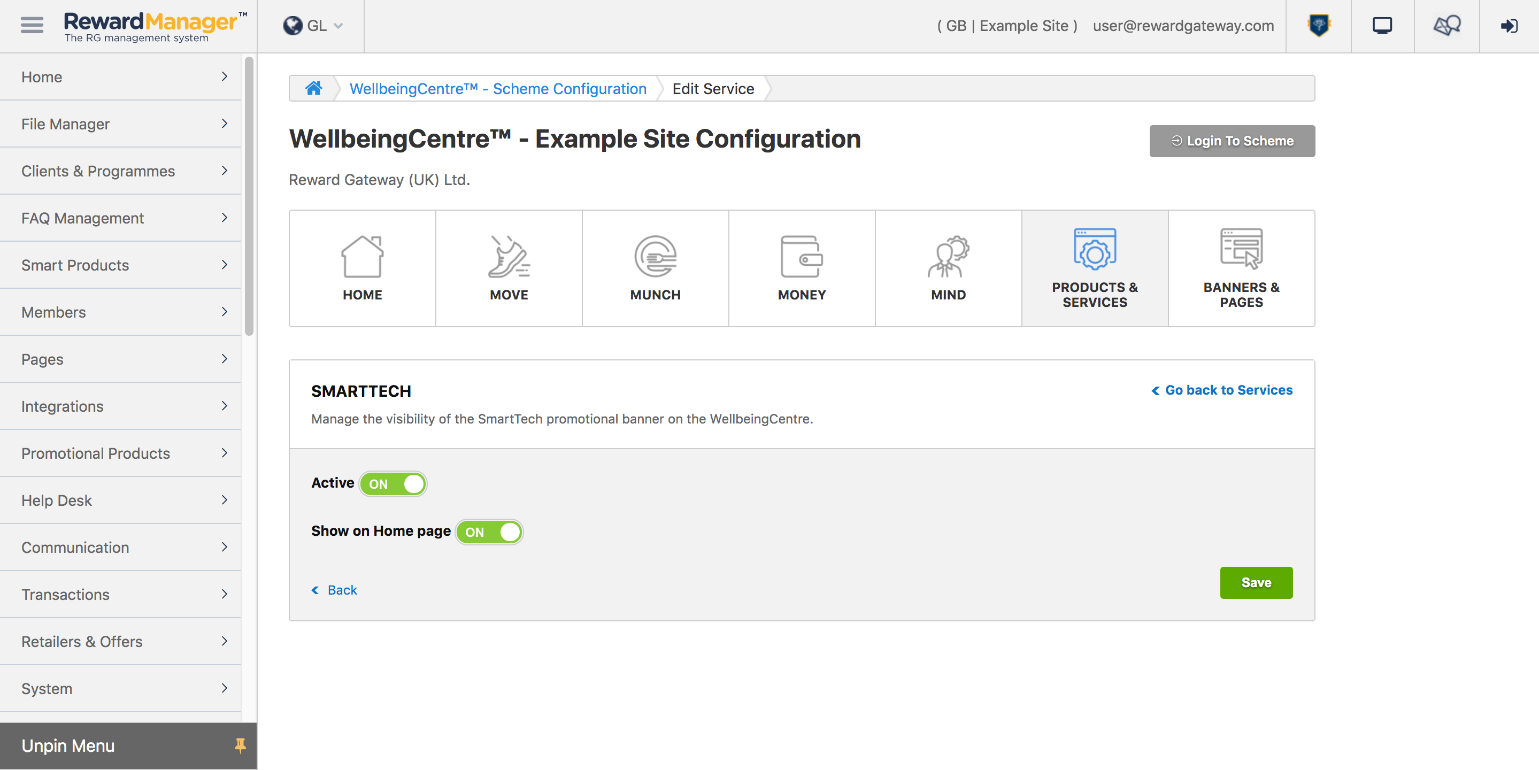Switch to BANNERS & PAGES tab label
The width and height of the screenshot is (1539, 770).
1241,295
